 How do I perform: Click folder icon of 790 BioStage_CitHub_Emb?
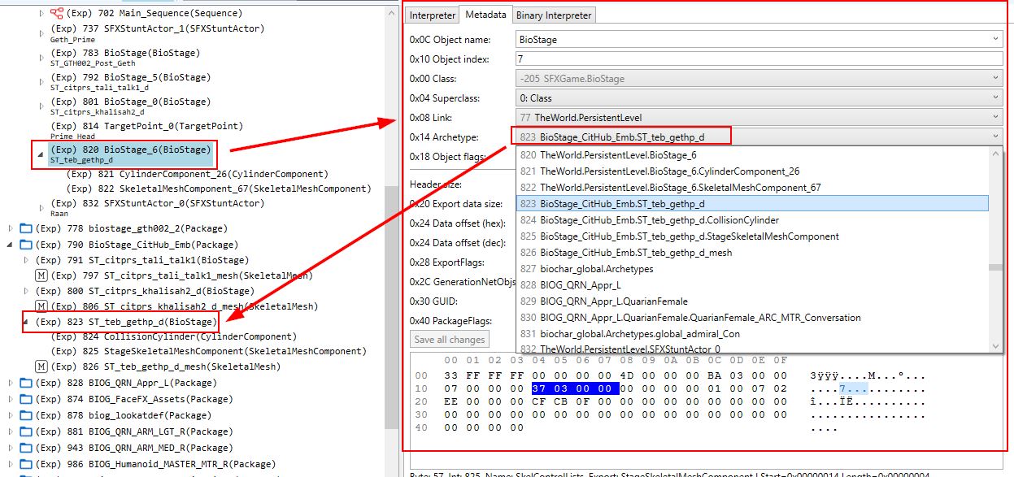click(x=26, y=245)
